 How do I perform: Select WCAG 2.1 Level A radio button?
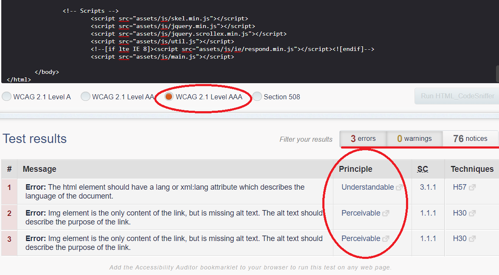click(7, 97)
